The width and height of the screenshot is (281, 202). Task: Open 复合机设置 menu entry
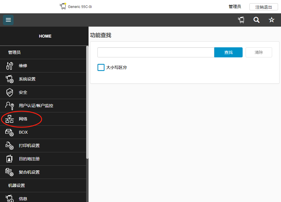coord(29,172)
